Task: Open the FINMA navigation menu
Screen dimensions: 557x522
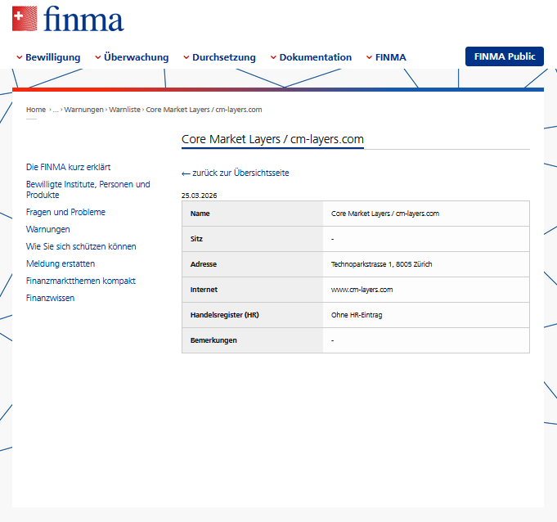Action: [386, 57]
